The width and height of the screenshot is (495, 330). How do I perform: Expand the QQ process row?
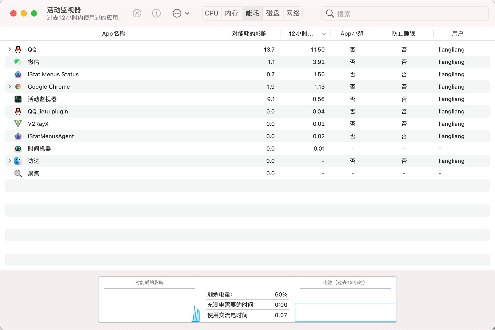(x=10, y=49)
